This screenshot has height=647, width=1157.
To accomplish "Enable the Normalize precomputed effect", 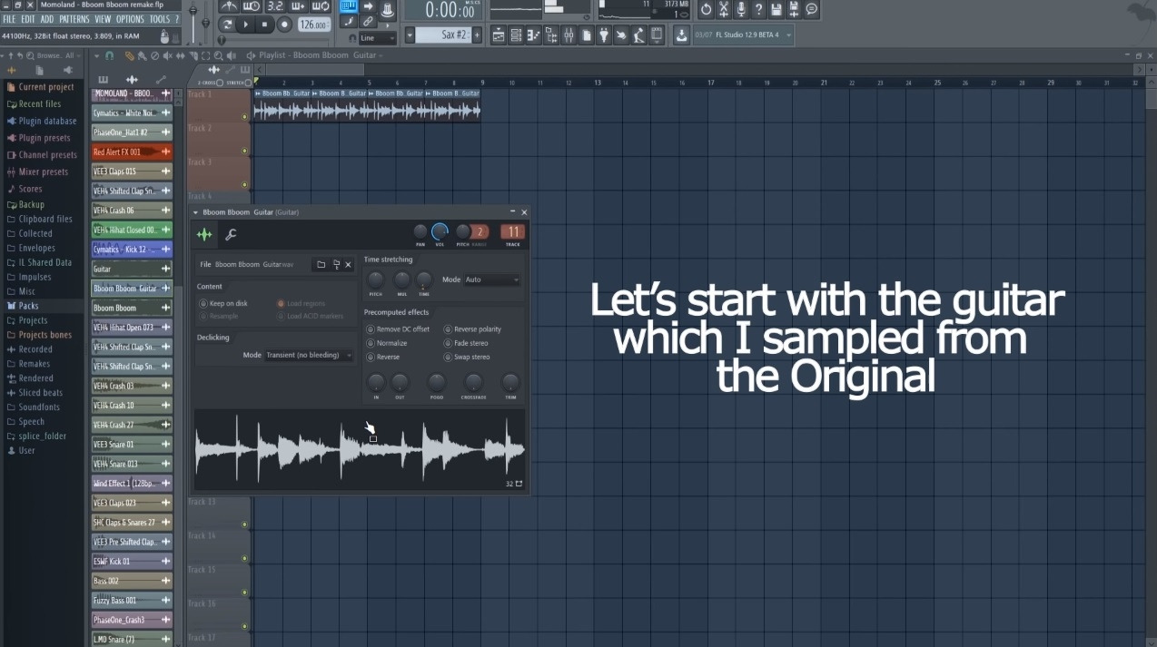I will 387,343.
